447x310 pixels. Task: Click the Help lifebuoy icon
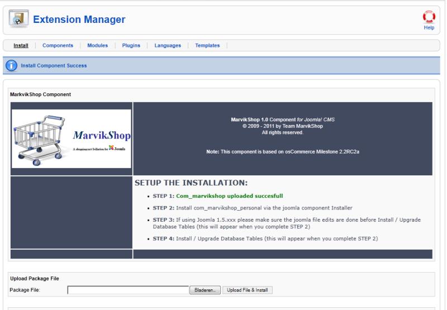pyautogui.click(x=429, y=17)
